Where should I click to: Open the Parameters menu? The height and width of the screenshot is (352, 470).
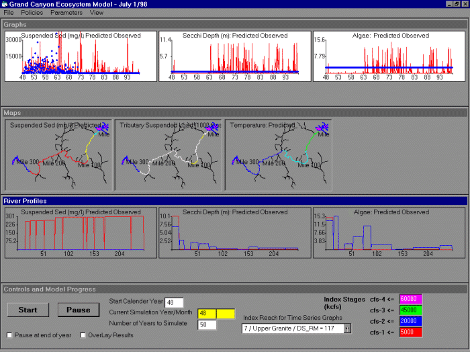[66, 13]
